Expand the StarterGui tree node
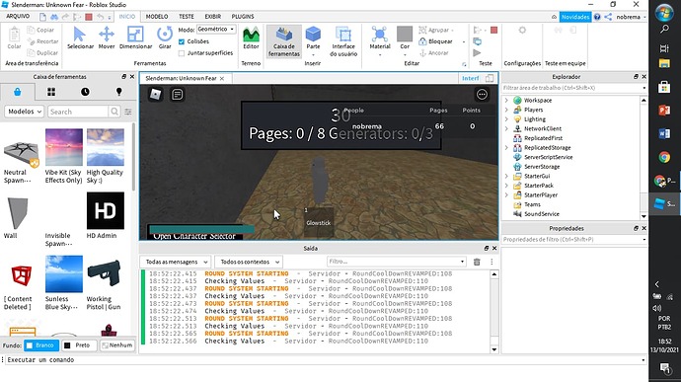Screen dimensions: 681x382 point(506,176)
